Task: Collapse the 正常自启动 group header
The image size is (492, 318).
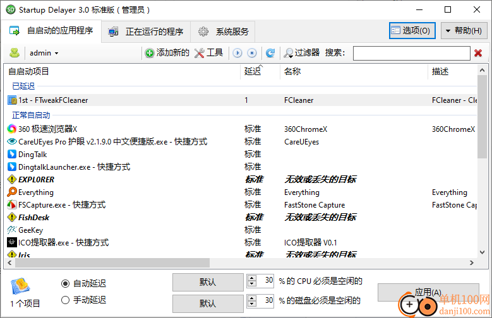Action: point(31,115)
